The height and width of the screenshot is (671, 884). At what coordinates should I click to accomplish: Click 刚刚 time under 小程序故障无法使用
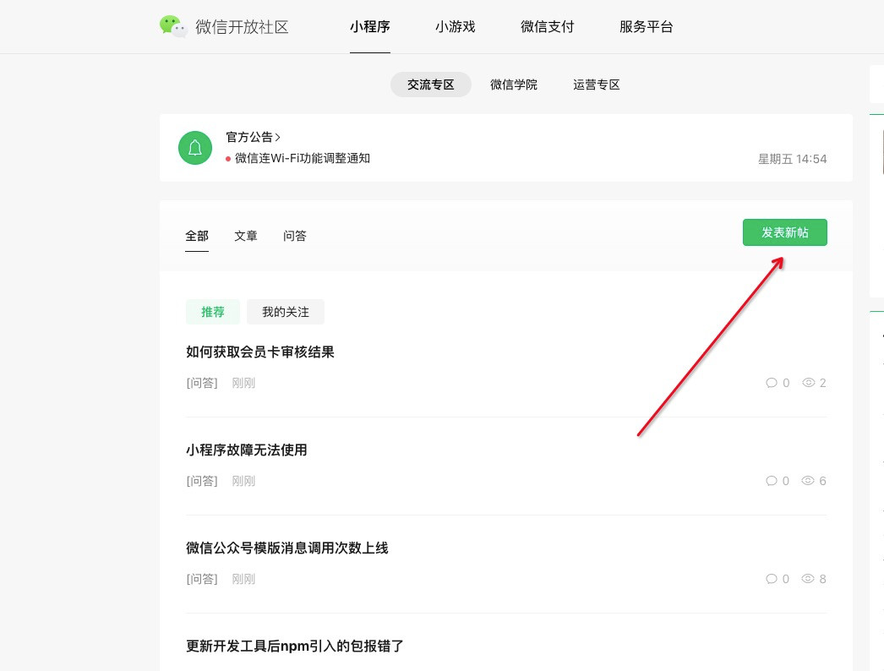(x=243, y=481)
